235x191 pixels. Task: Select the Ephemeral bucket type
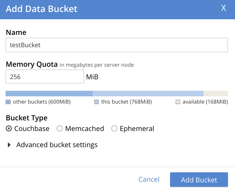[x=114, y=128]
